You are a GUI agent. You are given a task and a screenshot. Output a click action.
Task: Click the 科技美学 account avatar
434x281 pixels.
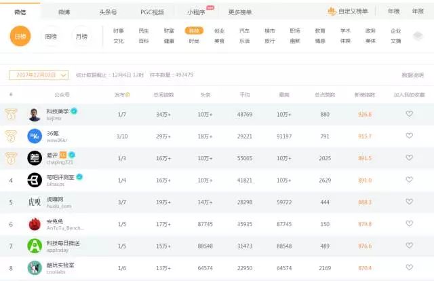click(x=35, y=115)
